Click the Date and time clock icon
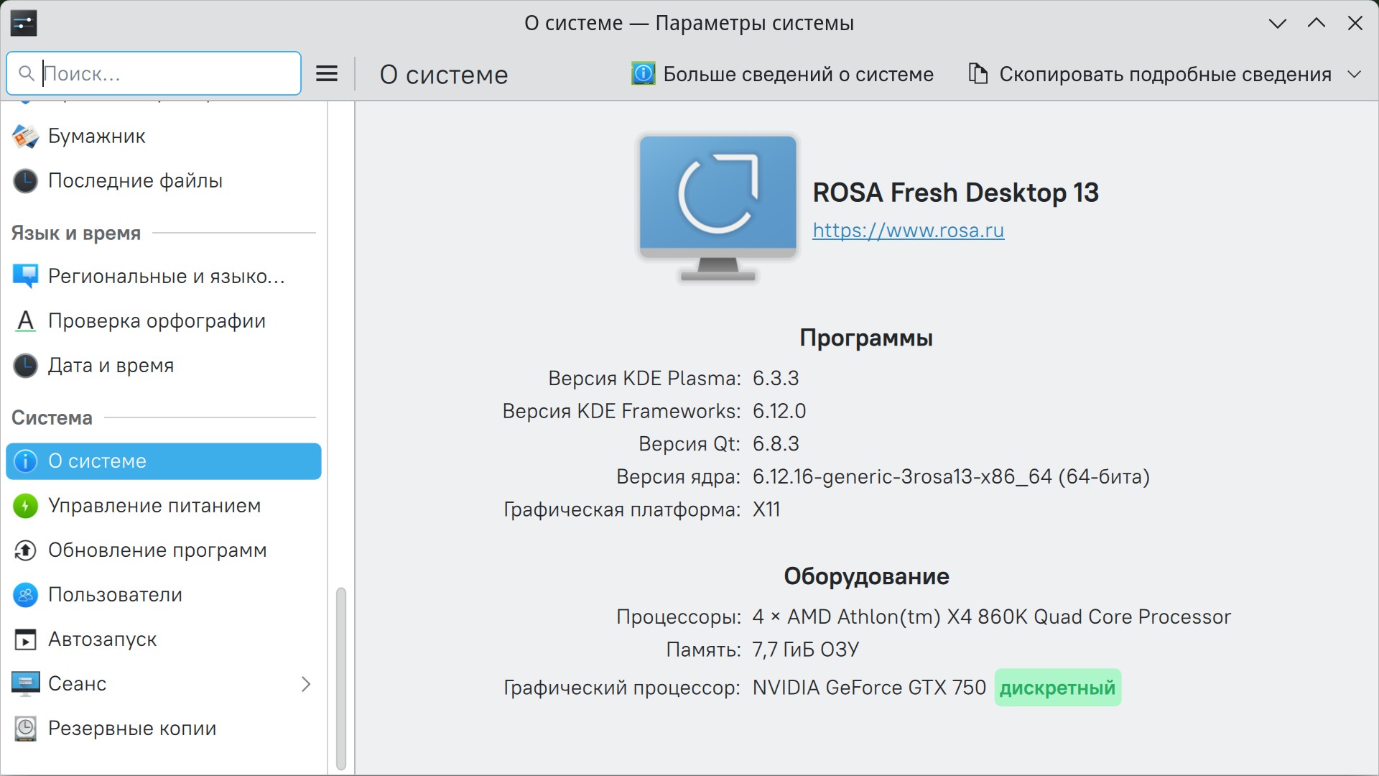Viewport: 1379px width, 776px height. [x=26, y=366]
